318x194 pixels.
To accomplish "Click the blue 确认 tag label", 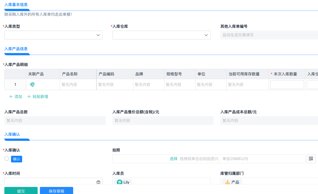I will pyautogui.click(x=16, y=159).
